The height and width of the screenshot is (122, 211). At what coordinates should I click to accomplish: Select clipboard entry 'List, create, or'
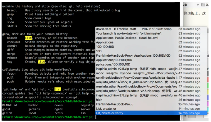151,109
